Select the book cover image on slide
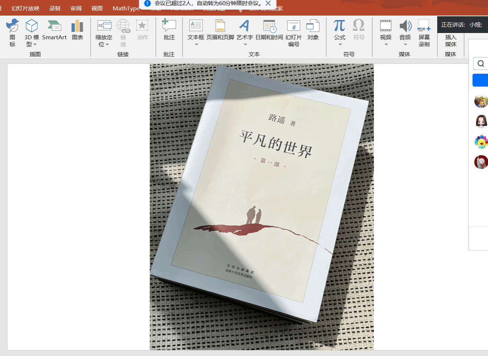 pos(261,207)
